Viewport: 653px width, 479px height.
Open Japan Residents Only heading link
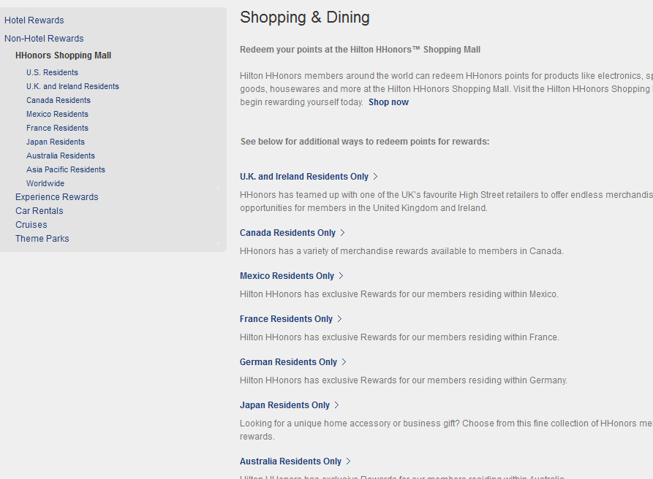click(x=284, y=405)
